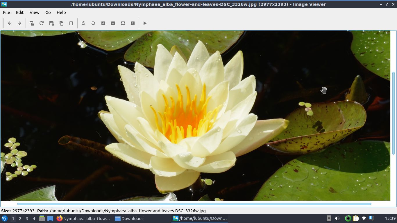Fit image to window

123,23
